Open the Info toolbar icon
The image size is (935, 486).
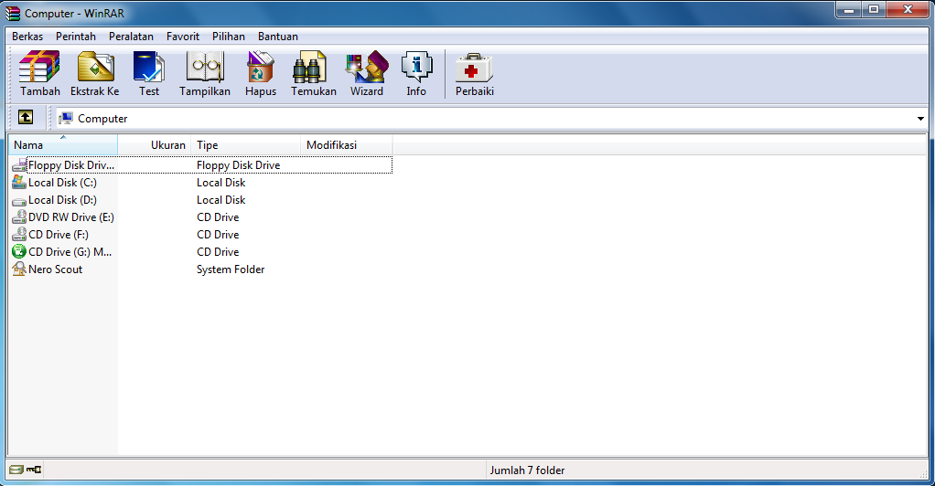coord(416,67)
